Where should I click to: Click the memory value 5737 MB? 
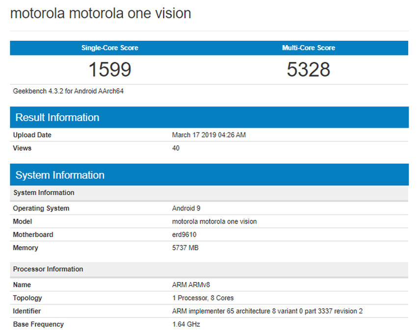point(185,248)
